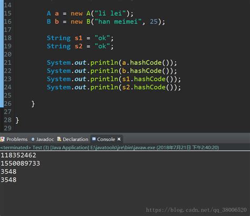Click line number 15 in the gutter
This screenshot has height=216, width=250.
pos(7,13)
